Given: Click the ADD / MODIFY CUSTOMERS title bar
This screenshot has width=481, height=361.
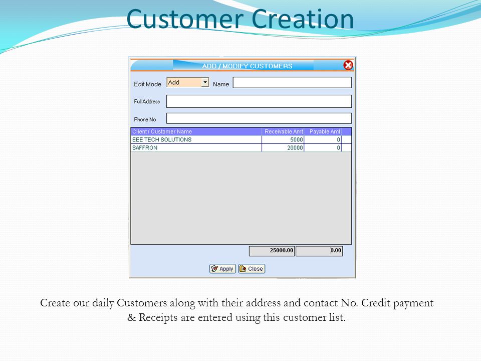Looking at the screenshot, I should click(x=243, y=66).
